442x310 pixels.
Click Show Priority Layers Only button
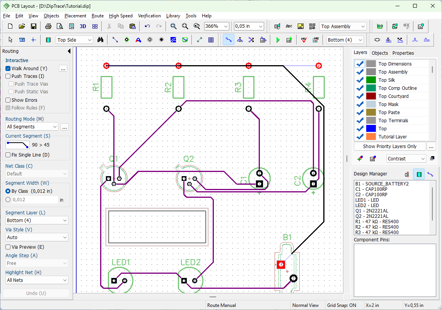click(x=389, y=147)
